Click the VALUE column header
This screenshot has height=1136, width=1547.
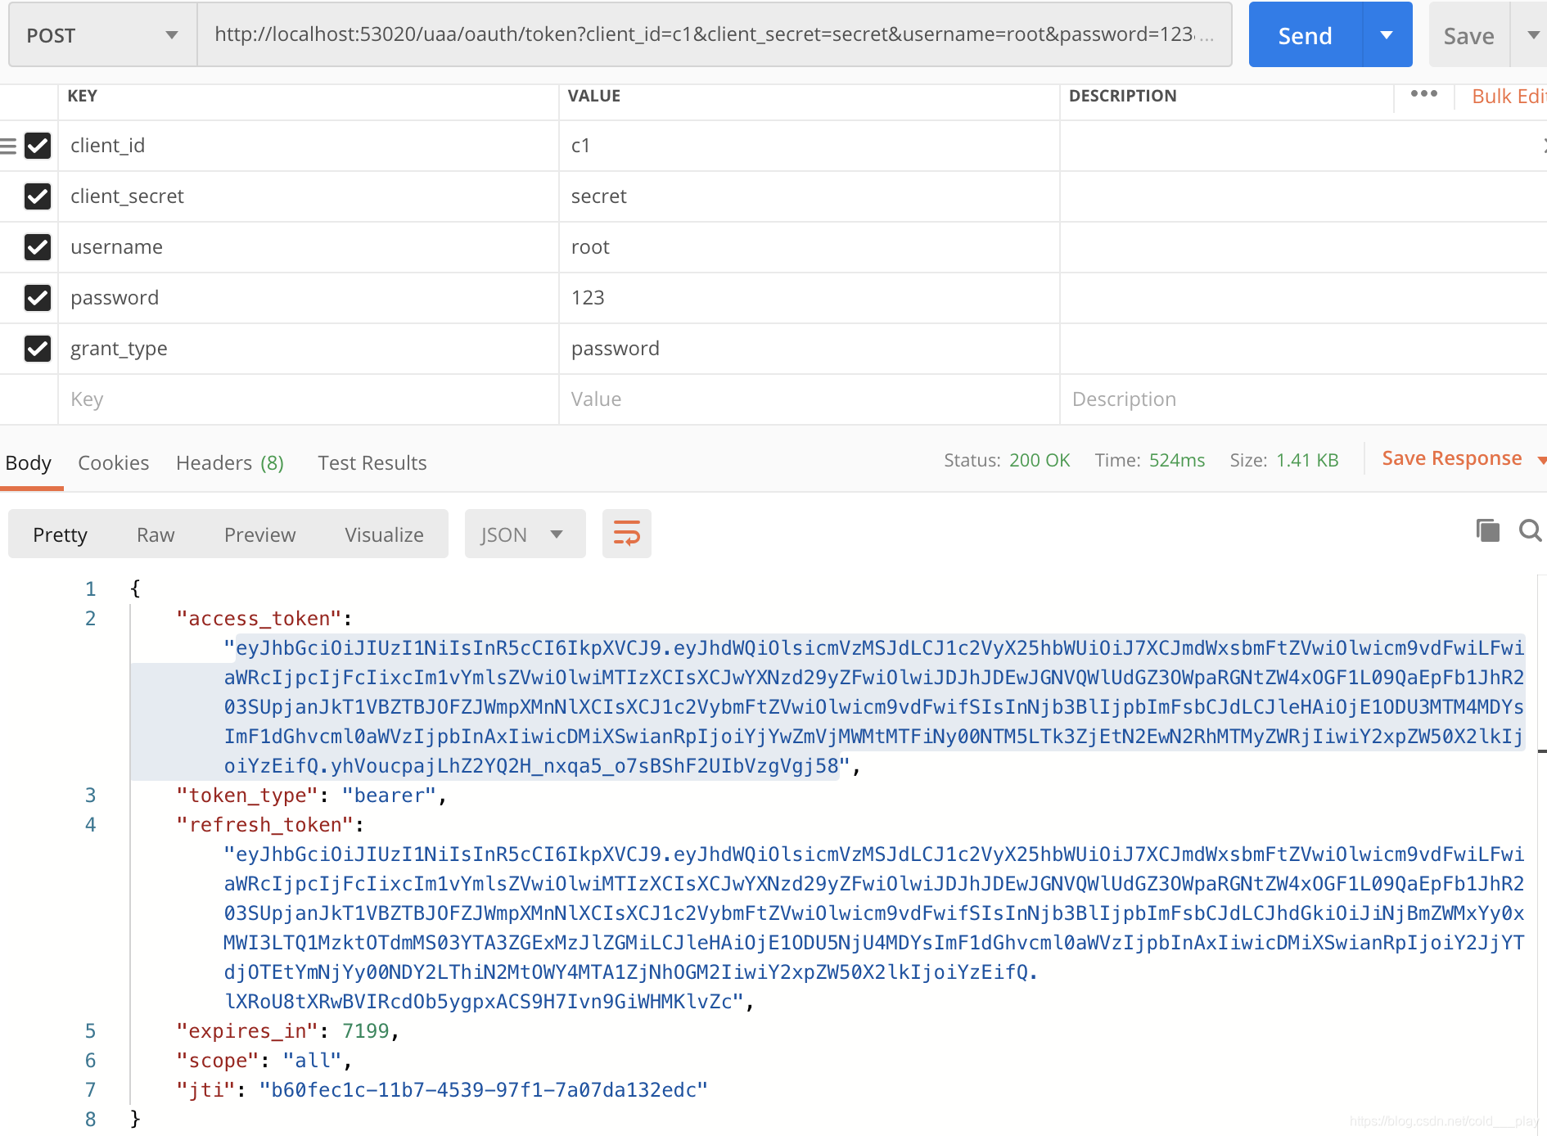(594, 96)
